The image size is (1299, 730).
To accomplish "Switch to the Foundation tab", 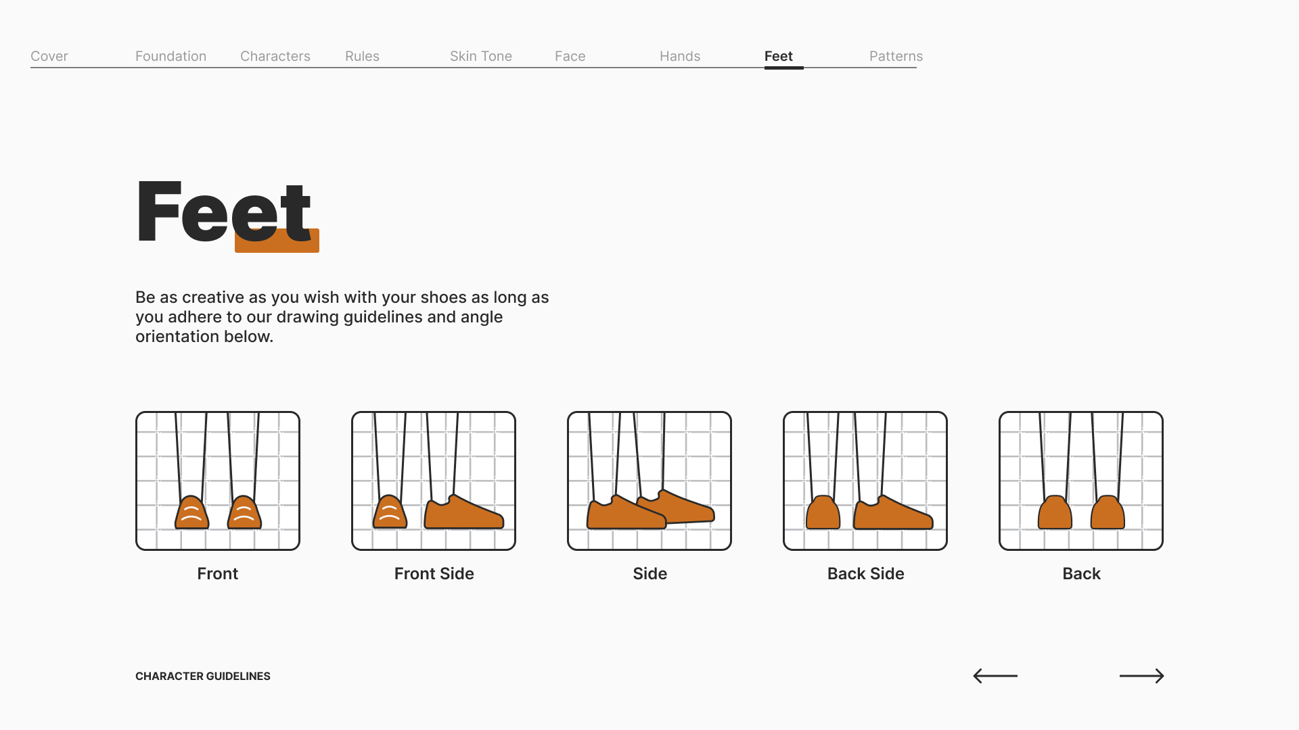I will [170, 56].
